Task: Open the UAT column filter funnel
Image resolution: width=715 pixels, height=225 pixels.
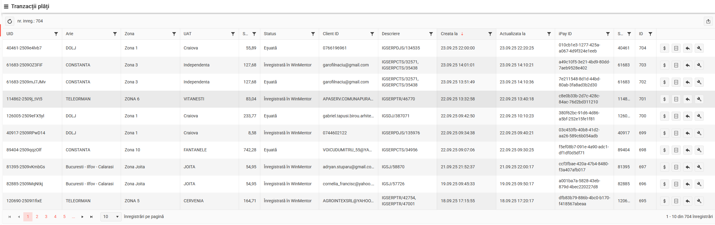Action: point(233,34)
